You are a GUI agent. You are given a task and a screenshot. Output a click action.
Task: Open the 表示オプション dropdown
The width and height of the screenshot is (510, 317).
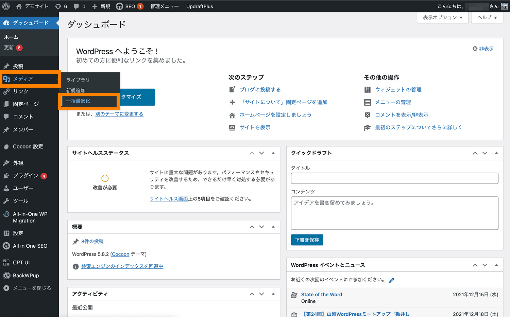pyautogui.click(x=442, y=17)
